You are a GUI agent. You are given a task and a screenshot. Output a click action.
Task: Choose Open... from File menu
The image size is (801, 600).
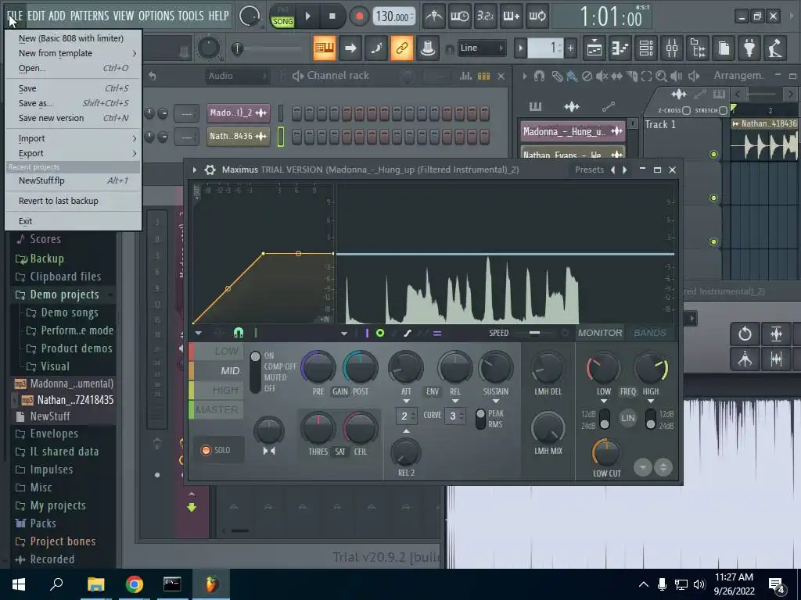click(73, 68)
